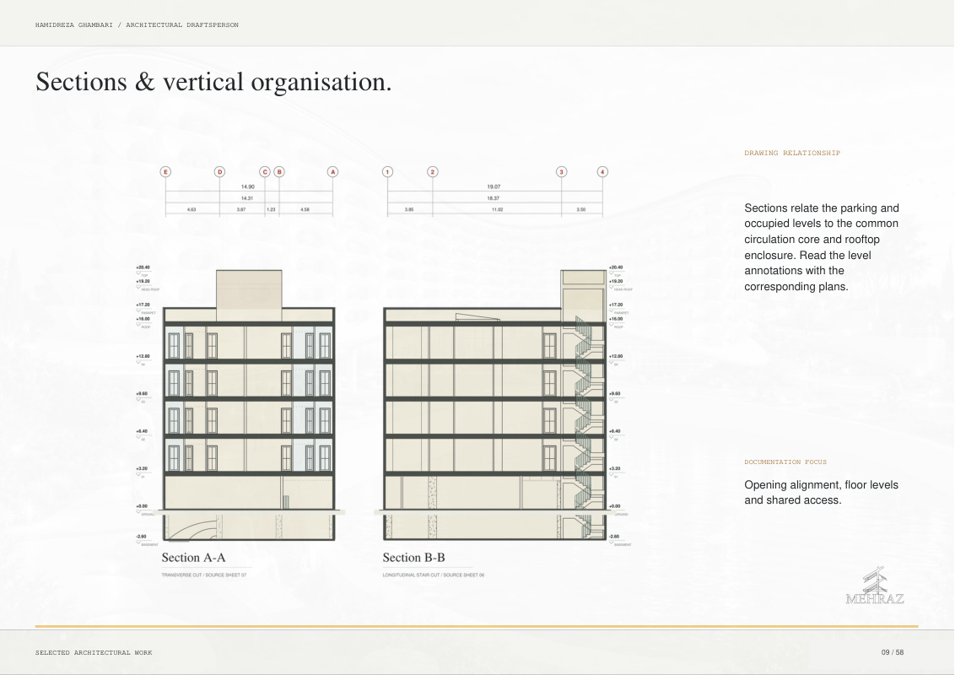The image size is (955, 675).
Task: Click grid bubble 4
Action: tap(602, 172)
